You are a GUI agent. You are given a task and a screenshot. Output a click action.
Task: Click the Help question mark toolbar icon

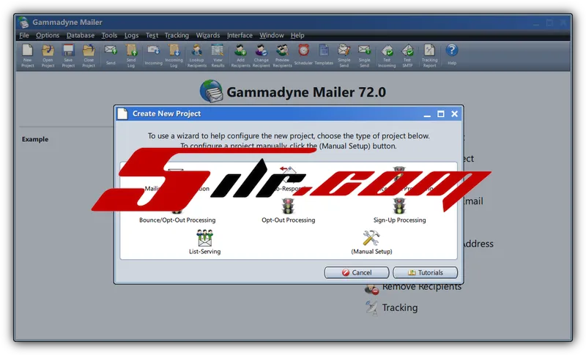[x=452, y=50]
